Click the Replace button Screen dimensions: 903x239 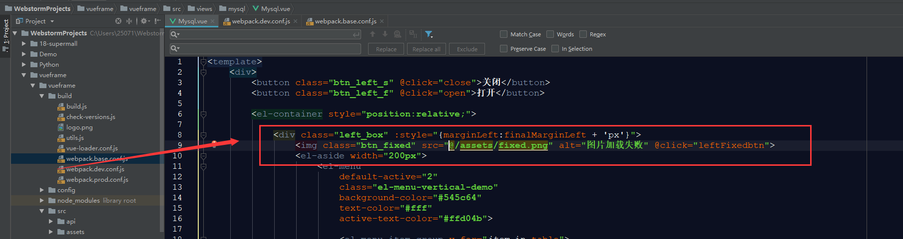386,49
